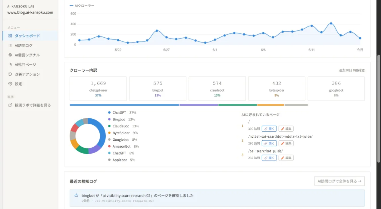Click the AI需要シグナル target icon
Screen dimensions: 381x209
pyautogui.click(x=10, y=55)
